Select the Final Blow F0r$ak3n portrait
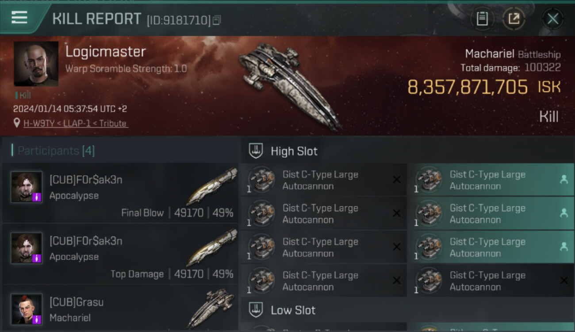This screenshot has width=575, height=332. 27,187
